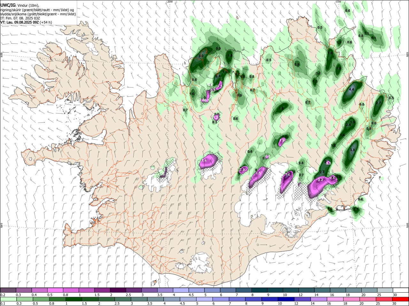This screenshot has height=306, width=409.
Task: Click the 3.4 precipitation value on the map
Action: [218, 76]
